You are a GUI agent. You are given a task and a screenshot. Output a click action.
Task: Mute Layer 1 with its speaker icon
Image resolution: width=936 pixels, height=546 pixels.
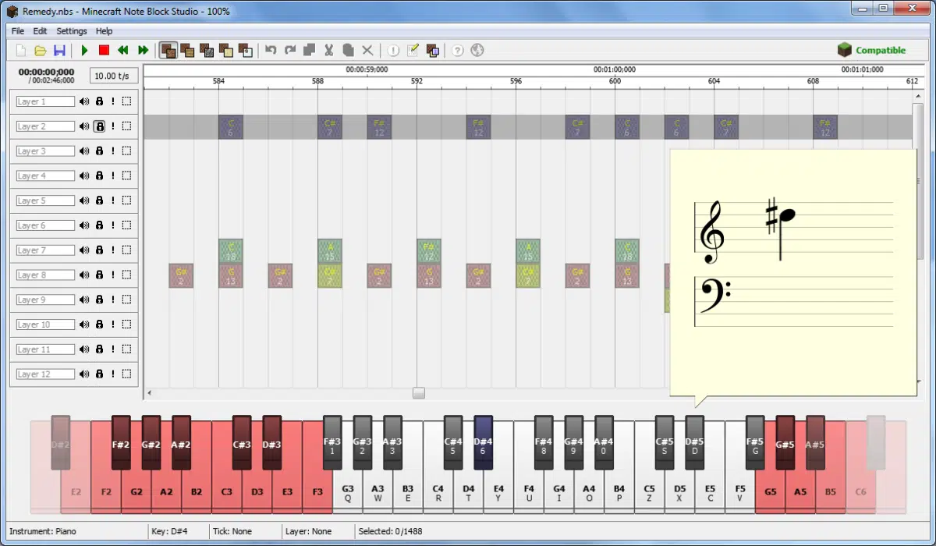84,101
